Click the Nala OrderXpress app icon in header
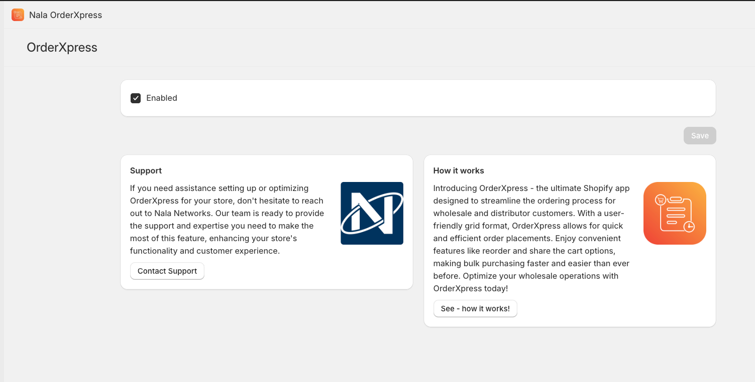The height and width of the screenshot is (382, 755). click(x=18, y=15)
